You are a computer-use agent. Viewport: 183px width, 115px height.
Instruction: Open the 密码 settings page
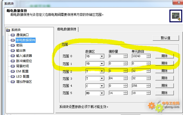[19, 45]
